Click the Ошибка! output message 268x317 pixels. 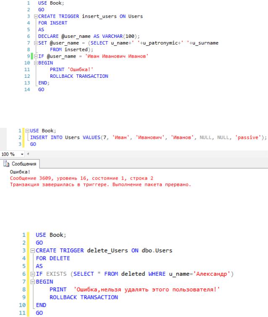(x=20, y=172)
